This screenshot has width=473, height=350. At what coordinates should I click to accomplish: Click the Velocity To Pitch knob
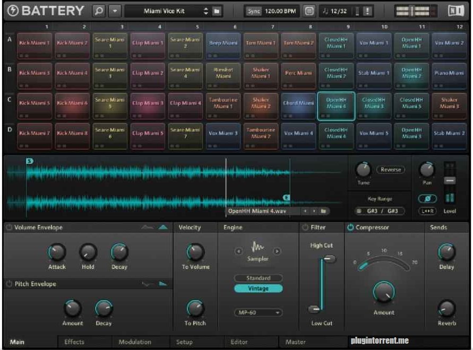pos(195,309)
